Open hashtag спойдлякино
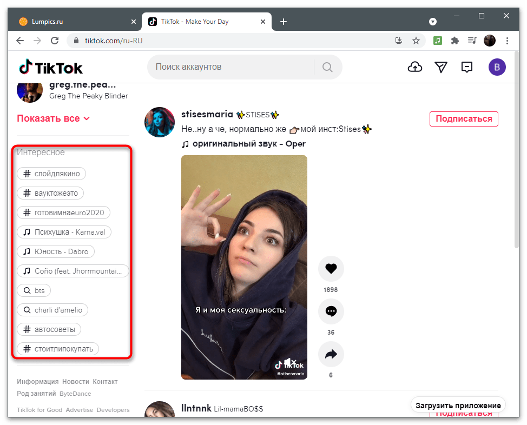 (x=51, y=174)
